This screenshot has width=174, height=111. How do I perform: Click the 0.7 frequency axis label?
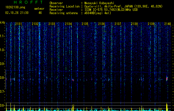[2, 92]
